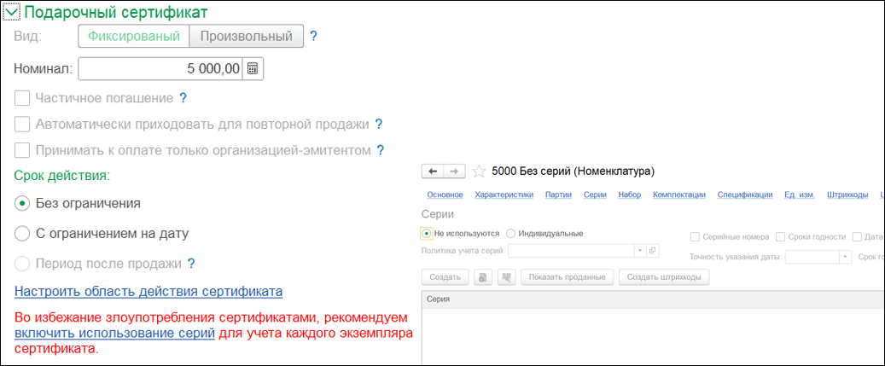This screenshot has height=366, width=885.
Task: Select Не используются series option
Action: coord(427,234)
